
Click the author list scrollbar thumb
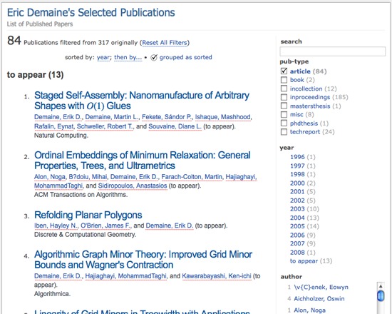coord(381,295)
